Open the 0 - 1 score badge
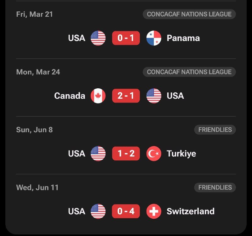Viewport: 252px width, 236px height. pos(126,38)
